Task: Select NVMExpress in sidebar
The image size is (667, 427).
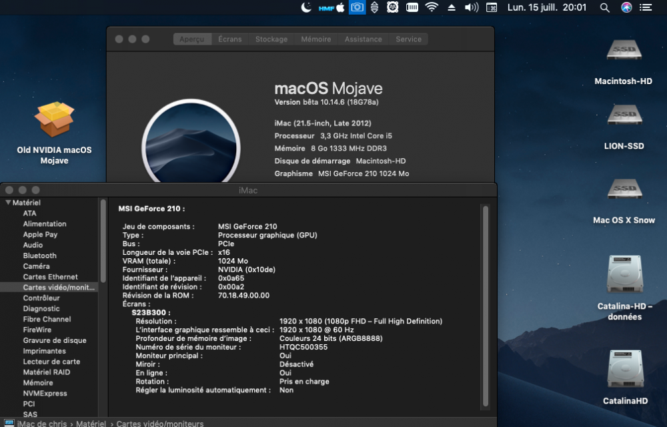Action: point(45,394)
